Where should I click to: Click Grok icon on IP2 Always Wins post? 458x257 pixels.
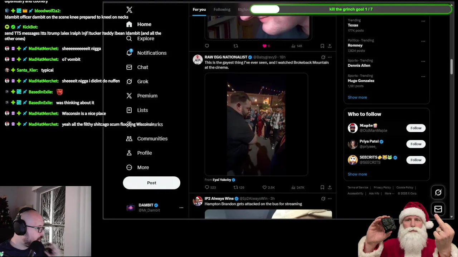[x=323, y=198]
